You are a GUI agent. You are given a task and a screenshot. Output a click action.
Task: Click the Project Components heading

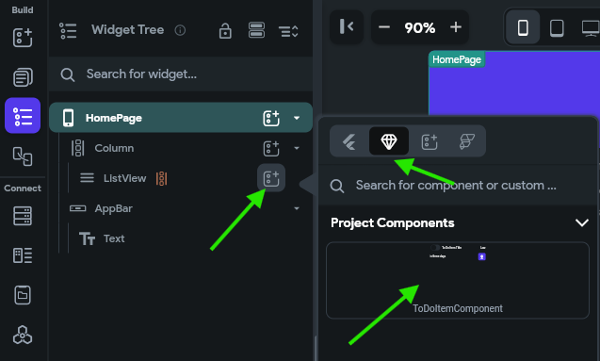coord(392,223)
